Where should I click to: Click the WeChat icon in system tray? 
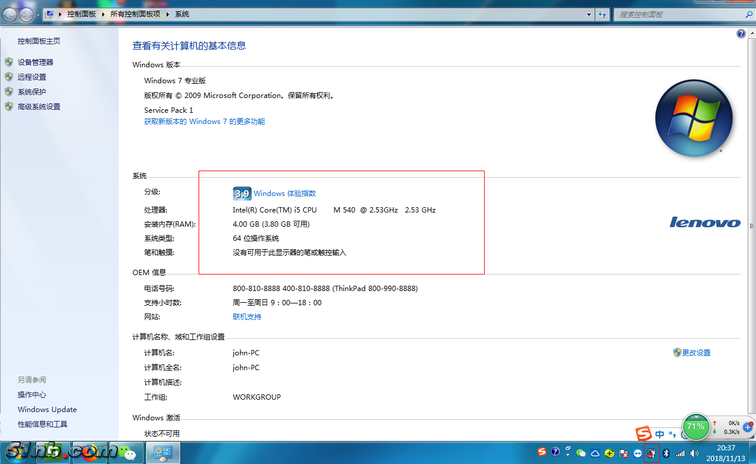coord(581,453)
